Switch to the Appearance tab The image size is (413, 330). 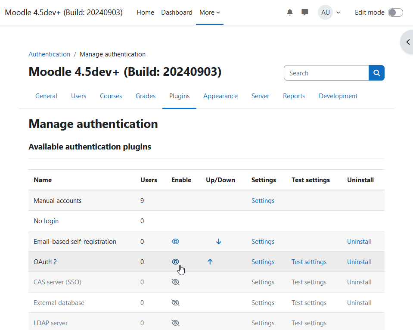220,96
